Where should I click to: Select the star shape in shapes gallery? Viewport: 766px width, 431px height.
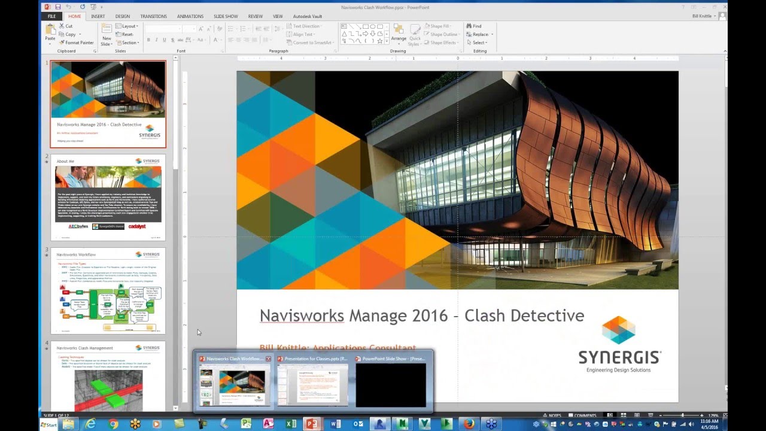379,41
